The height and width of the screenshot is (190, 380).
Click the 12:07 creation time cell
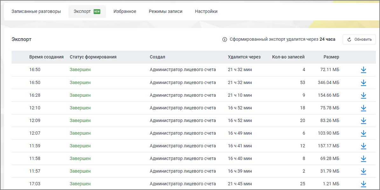pos(35,133)
